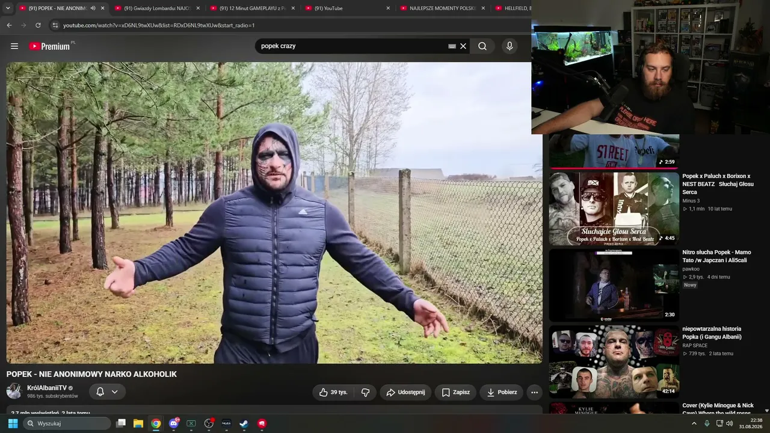Screen dimensions: 770x433
Task: Click the Zapisz save button
Action: [x=455, y=392]
